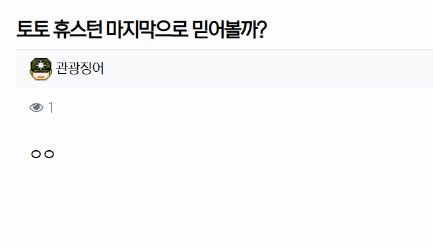The width and height of the screenshot is (433, 249).
Task: Click the eye-shaped view count icon
Action: pyautogui.click(x=36, y=107)
